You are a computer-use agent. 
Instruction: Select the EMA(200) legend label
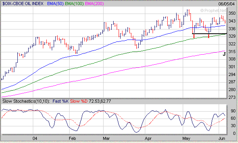pyautogui.click(x=94, y=3)
